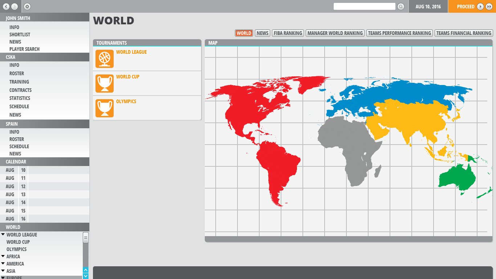Open the TEAMS FINANCIAL RANKING tab
Image resolution: width=496 pixels, height=279 pixels.
pyautogui.click(x=464, y=33)
